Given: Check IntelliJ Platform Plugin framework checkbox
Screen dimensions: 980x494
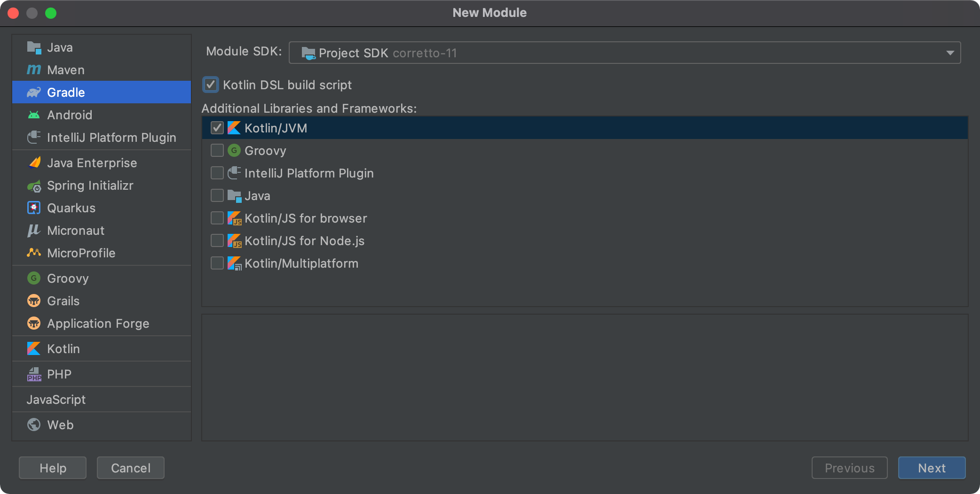Looking at the screenshot, I should [x=217, y=173].
